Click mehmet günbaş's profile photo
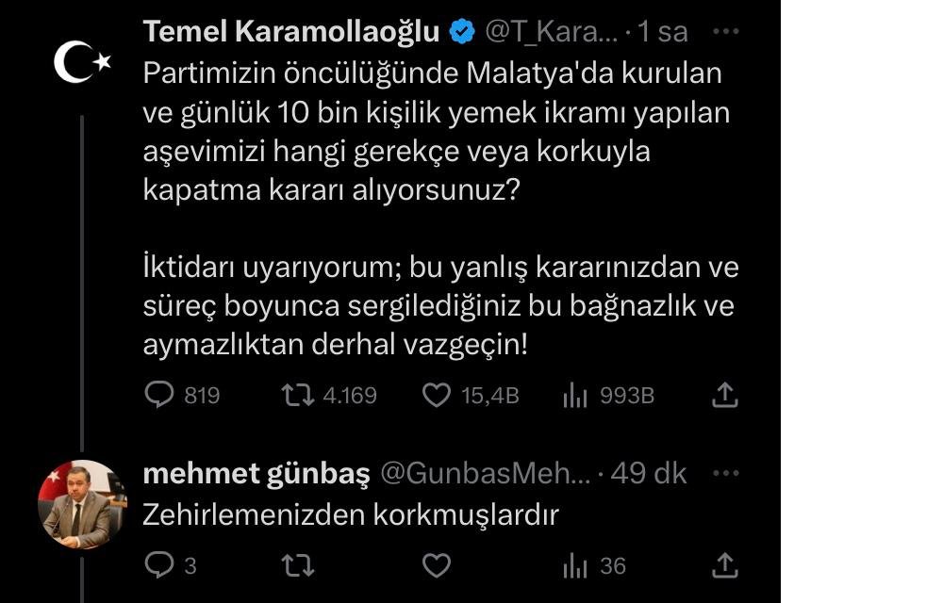This screenshot has height=603, width=943. (81, 504)
